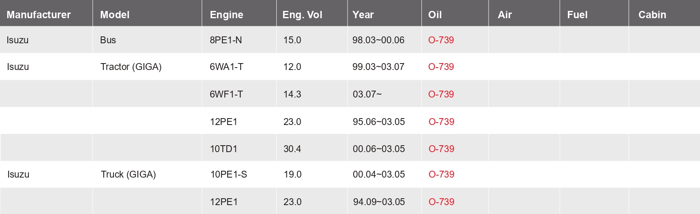The height and width of the screenshot is (214, 700).
Task: Open O-739 link in 10PE1-S row
Action: point(441,174)
